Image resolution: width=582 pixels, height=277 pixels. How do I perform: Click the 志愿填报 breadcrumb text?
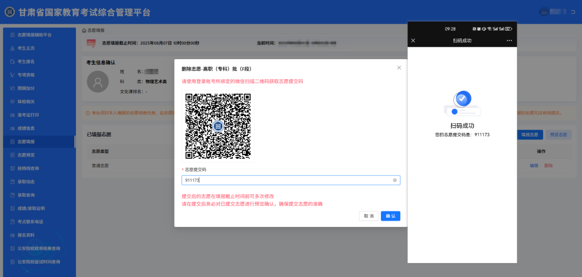[x=96, y=30]
